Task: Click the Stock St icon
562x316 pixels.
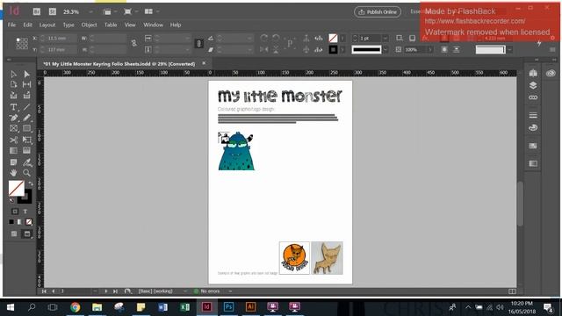Action: (x=53, y=11)
